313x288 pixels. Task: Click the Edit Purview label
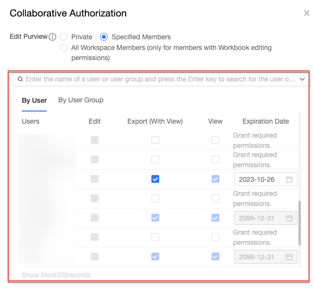point(29,36)
